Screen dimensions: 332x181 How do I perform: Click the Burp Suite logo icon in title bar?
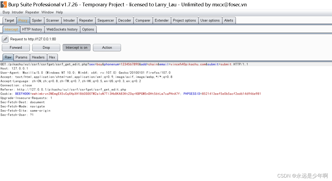(4, 4)
